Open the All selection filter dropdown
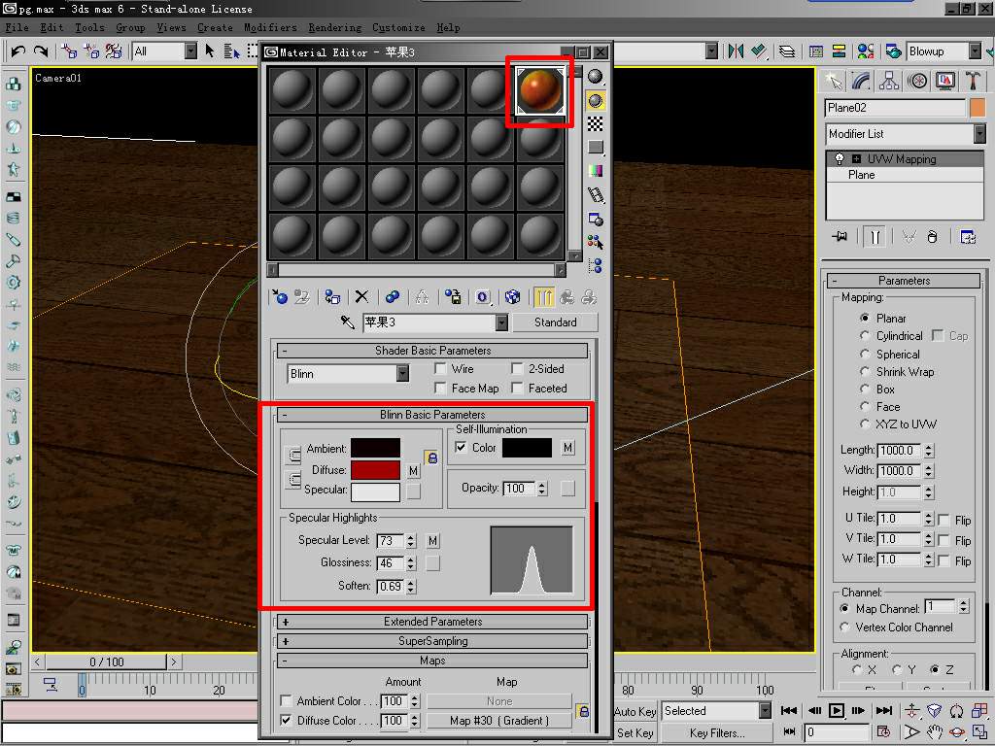Screen dimensions: 995x746 point(190,51)
